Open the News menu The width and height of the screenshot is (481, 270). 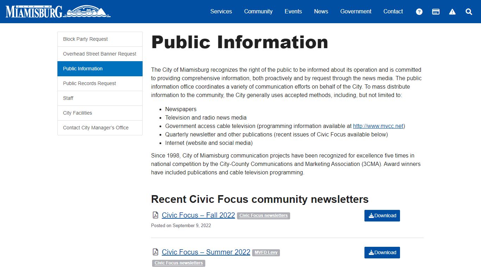tap(321, 11)
